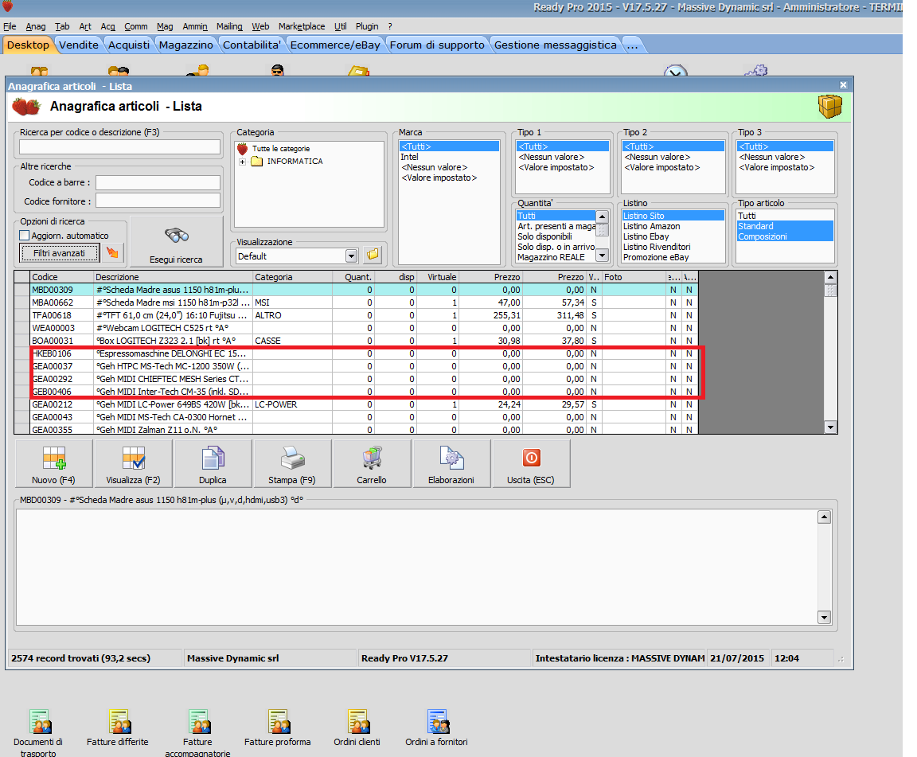Viewport: 917px width, 757px height.
Task: Sort the table by the Codice column header
Action: [x=62, y=277]
